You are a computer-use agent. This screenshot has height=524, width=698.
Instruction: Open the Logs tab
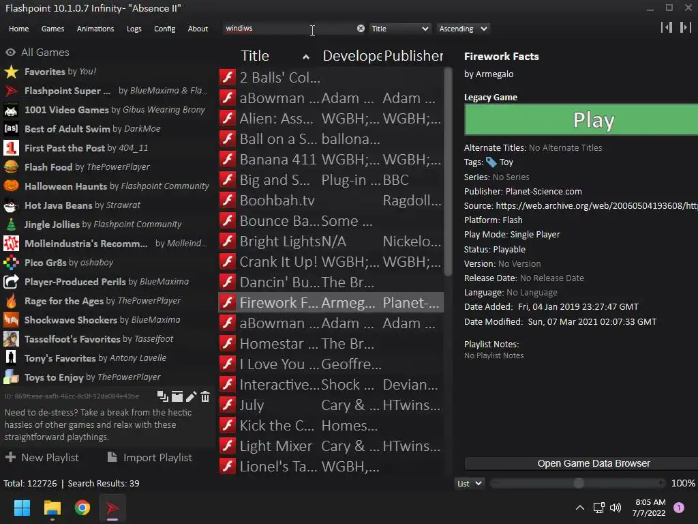[x=134, y=29]
